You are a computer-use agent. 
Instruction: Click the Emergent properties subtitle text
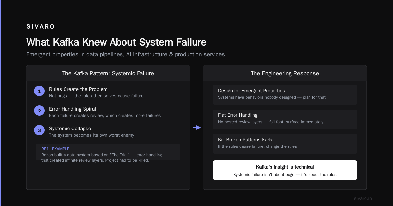point(125,54)
